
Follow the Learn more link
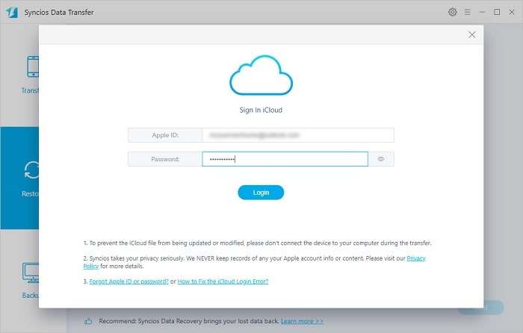(302, 321)
